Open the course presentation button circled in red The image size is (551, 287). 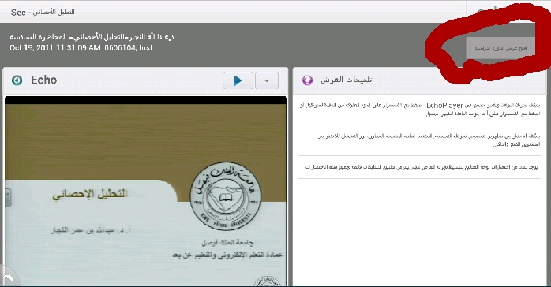[500, 48]
